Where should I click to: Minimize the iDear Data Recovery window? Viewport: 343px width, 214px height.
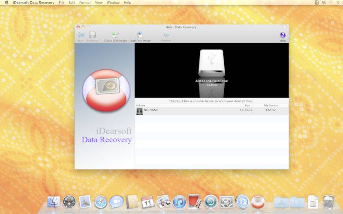(83, 27)
